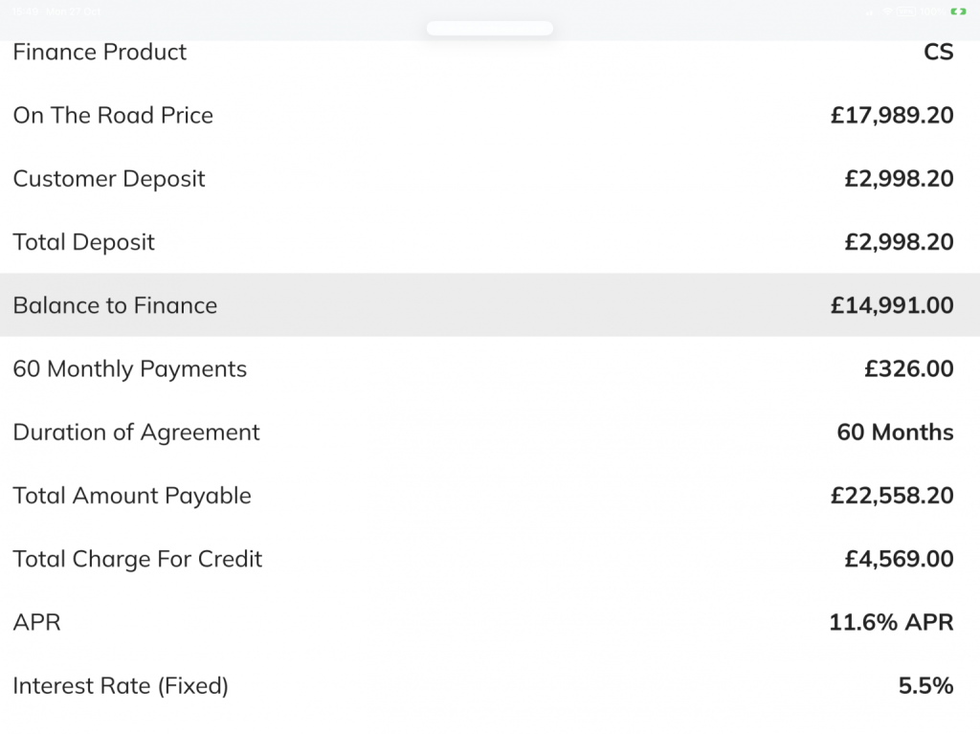This screenshot has width=980, height=734.
Task: Tap the sheet grabber handle at top
Action: (489, 29)
